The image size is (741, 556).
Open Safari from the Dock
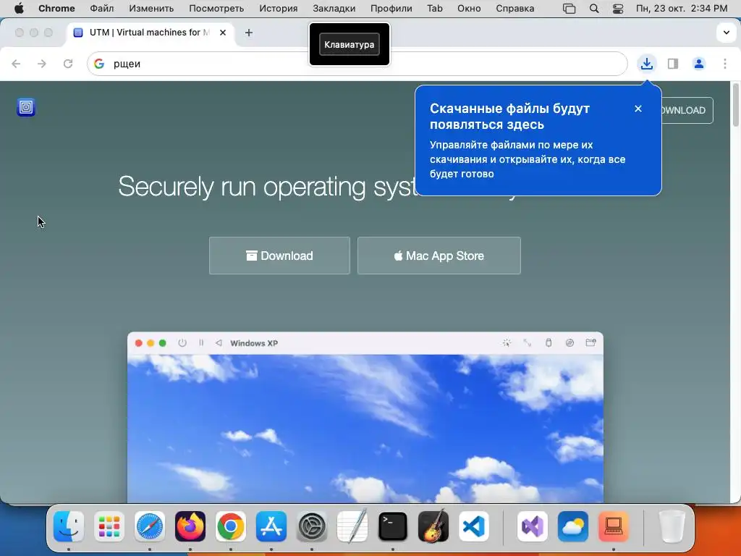point(150,526)
